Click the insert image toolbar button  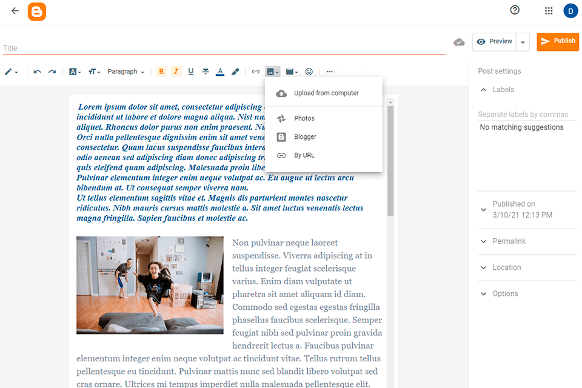(272, 72)
